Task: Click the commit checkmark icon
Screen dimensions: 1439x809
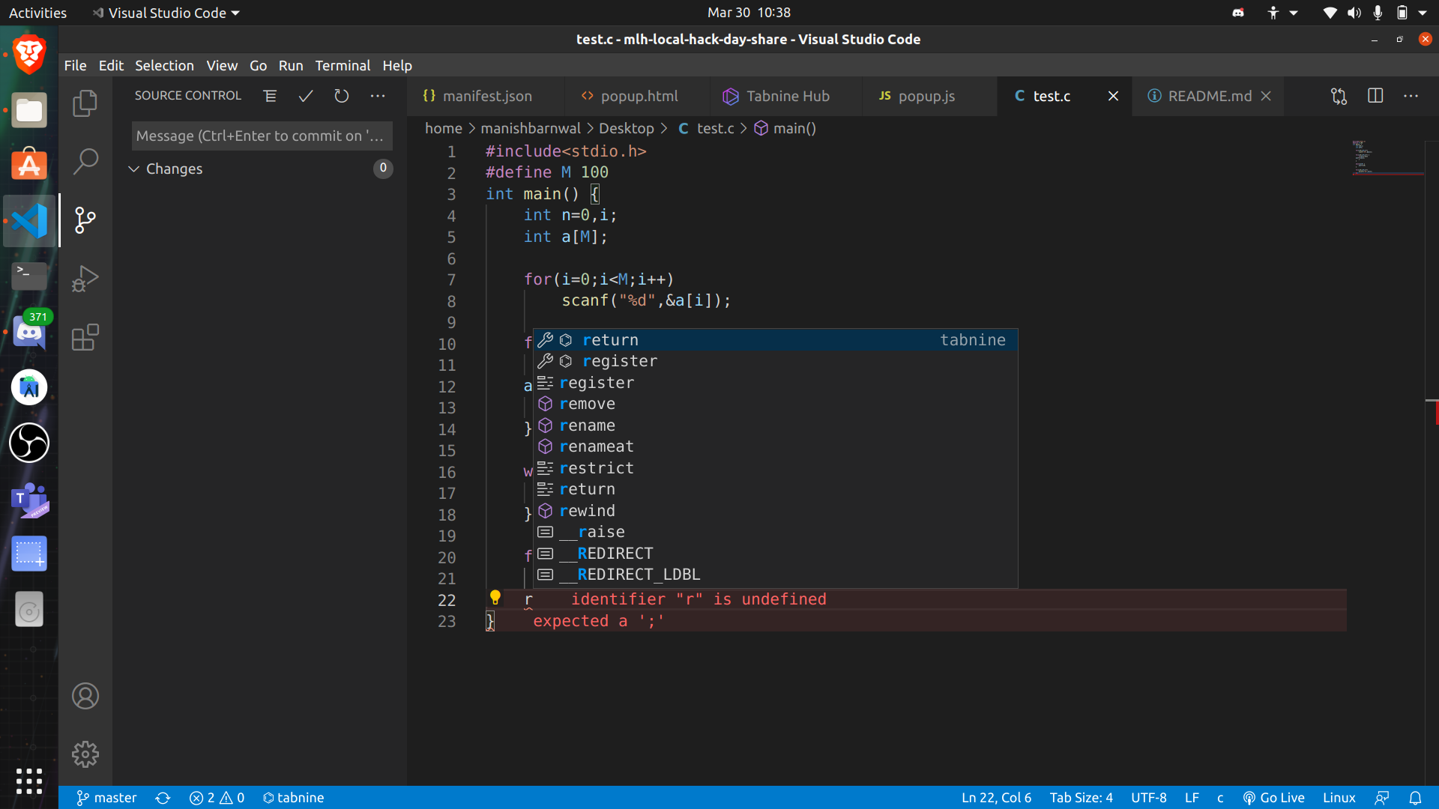Action: [x=306, y=96]
